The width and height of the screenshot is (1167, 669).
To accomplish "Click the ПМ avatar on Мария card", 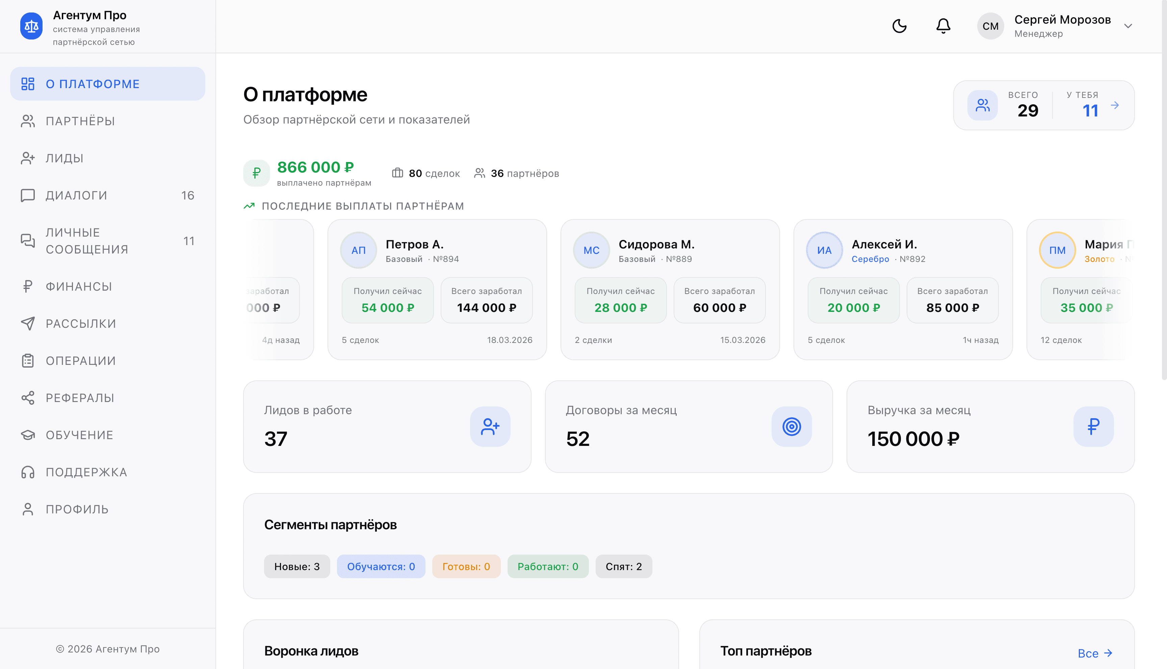I will click(x=1058, y=250).
